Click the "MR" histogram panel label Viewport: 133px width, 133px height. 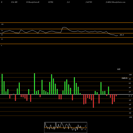pos(119,69)
